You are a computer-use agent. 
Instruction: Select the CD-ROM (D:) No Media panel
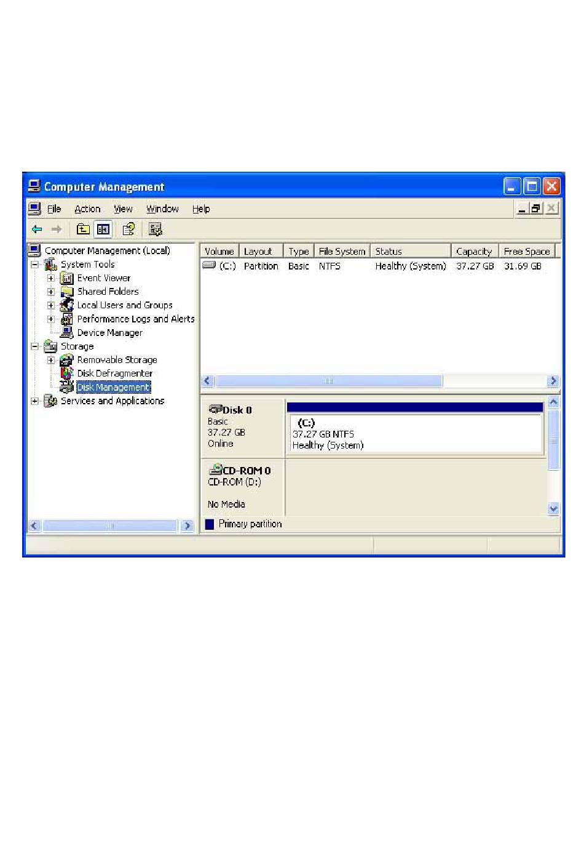(243, 487)
